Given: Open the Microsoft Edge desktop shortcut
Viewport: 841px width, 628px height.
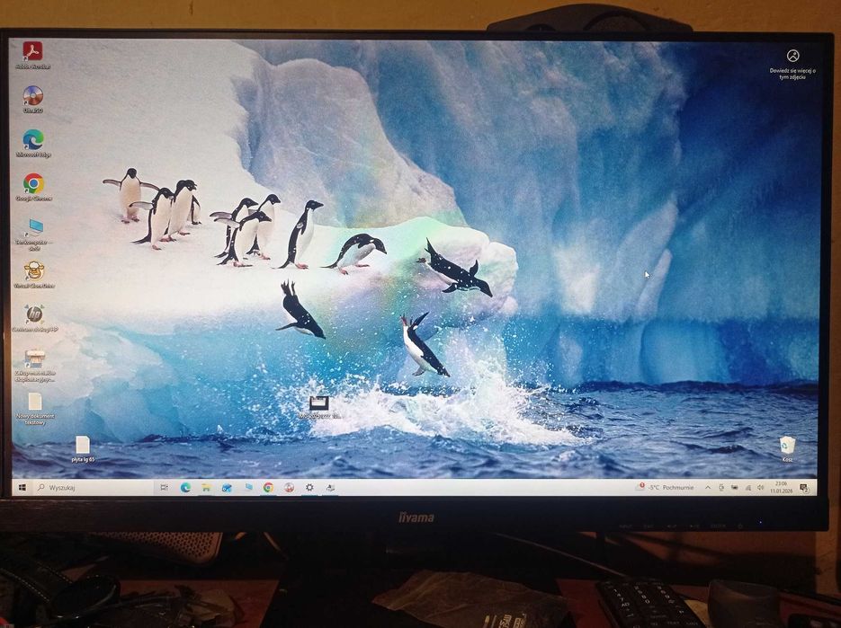Looking at the screenshot, I should (33, 143).
